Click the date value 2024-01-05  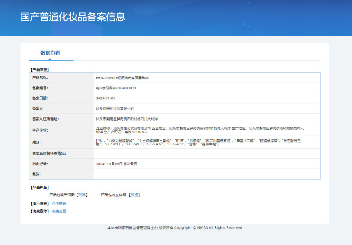click(x=106, y=98)
